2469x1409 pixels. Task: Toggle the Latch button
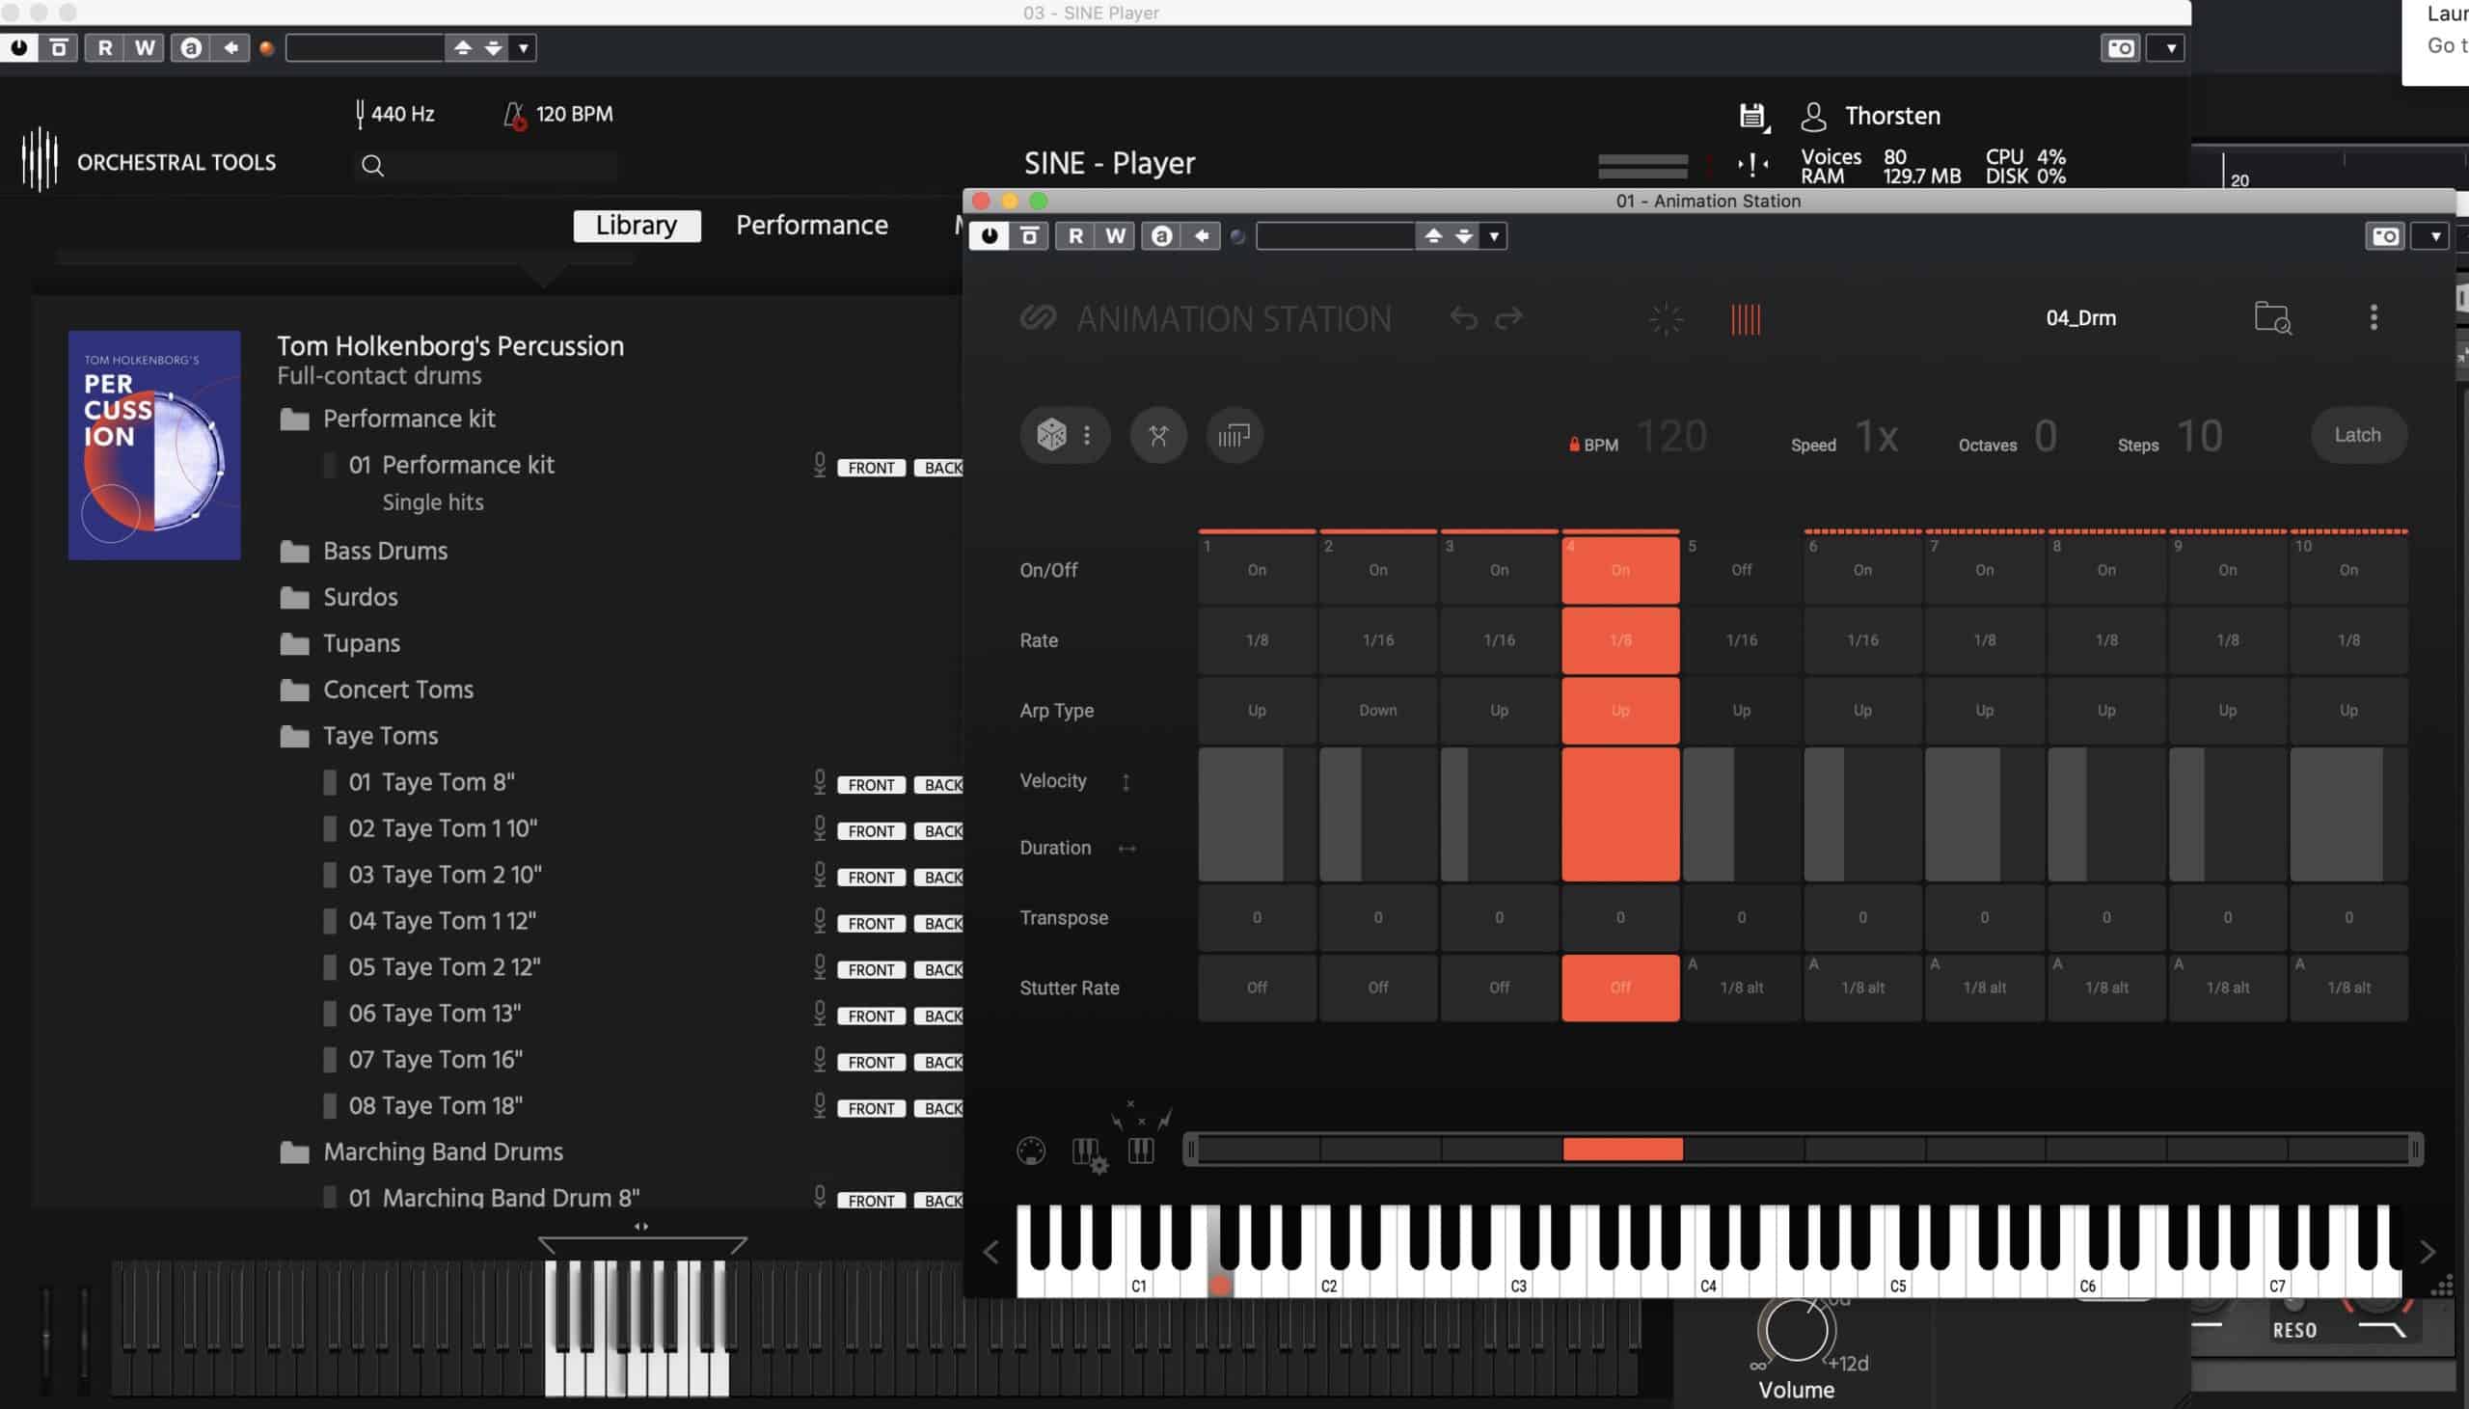(2358, 436)
